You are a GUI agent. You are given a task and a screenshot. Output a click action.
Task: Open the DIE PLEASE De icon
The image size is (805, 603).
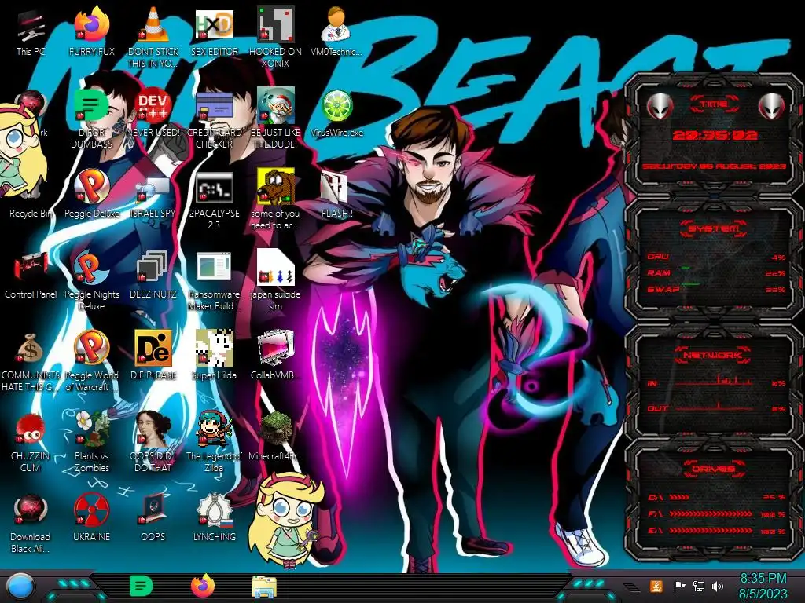point(153,349)
